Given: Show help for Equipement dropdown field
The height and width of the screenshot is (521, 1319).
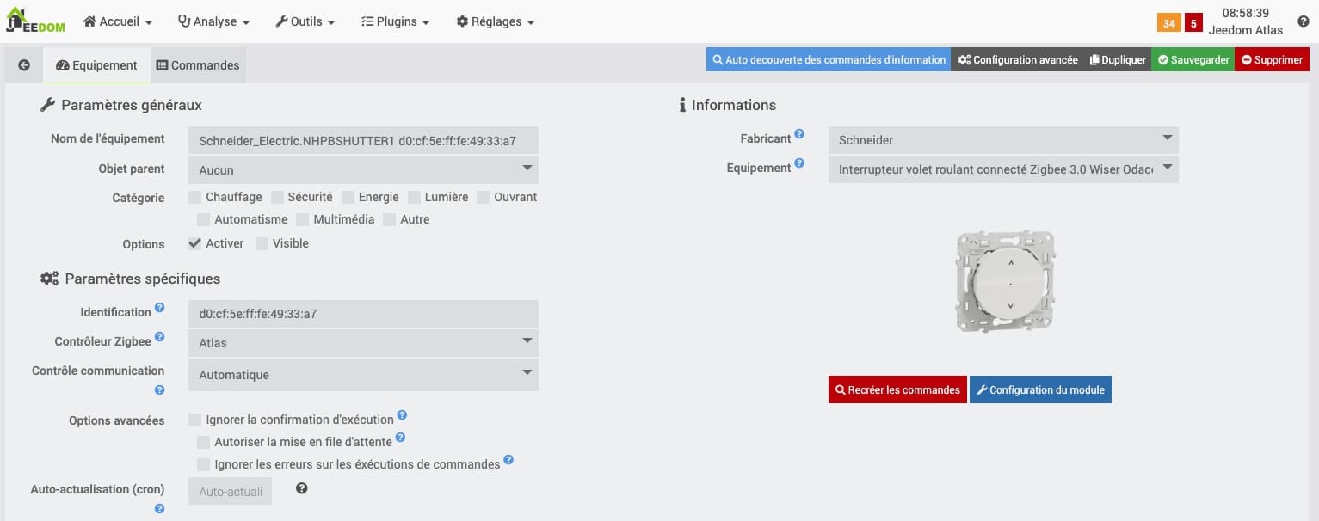Looking at the screenshot, I should pos(799,163).
